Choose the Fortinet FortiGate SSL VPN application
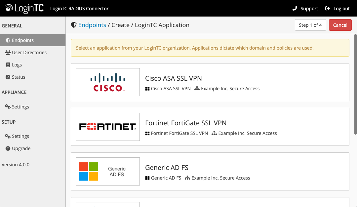 click(x=185, y=123)
